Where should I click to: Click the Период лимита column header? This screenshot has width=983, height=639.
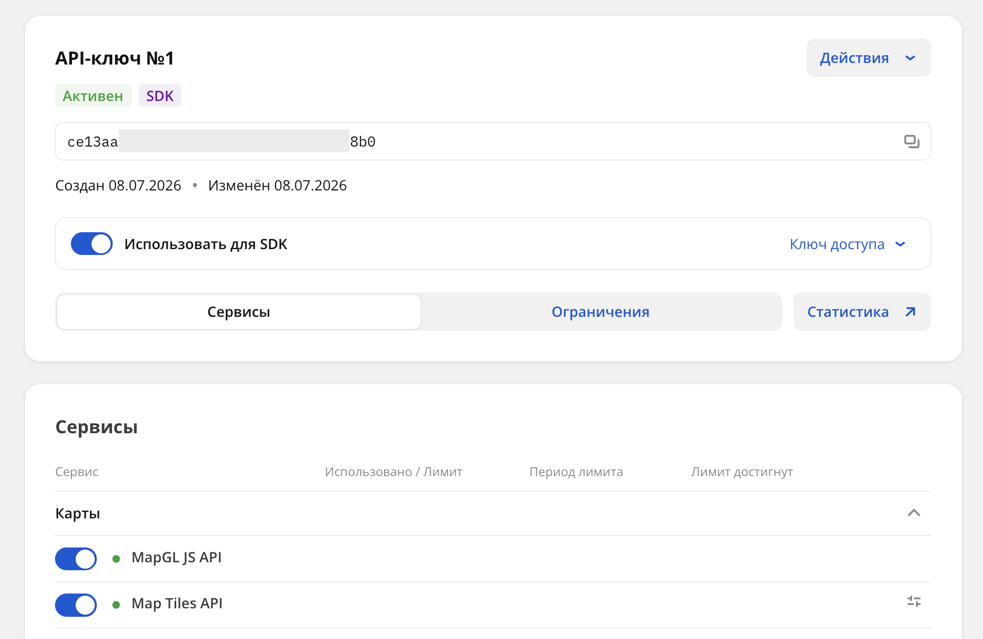pyautogui.click(x=576, y=472)
